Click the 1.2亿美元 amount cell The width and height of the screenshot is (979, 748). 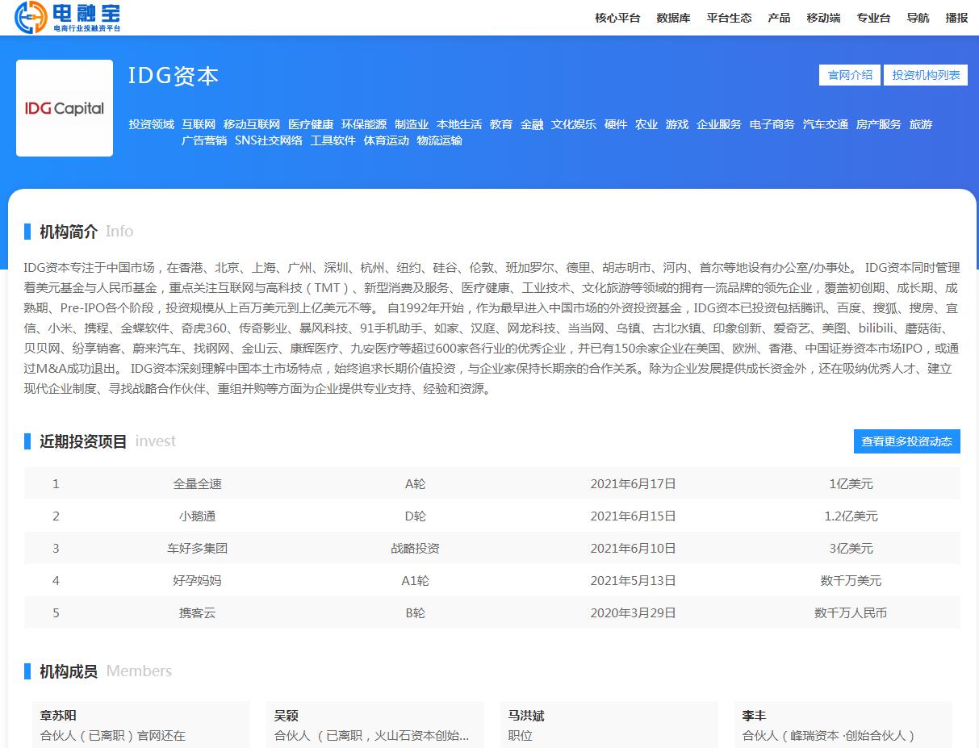pos(851,516)
